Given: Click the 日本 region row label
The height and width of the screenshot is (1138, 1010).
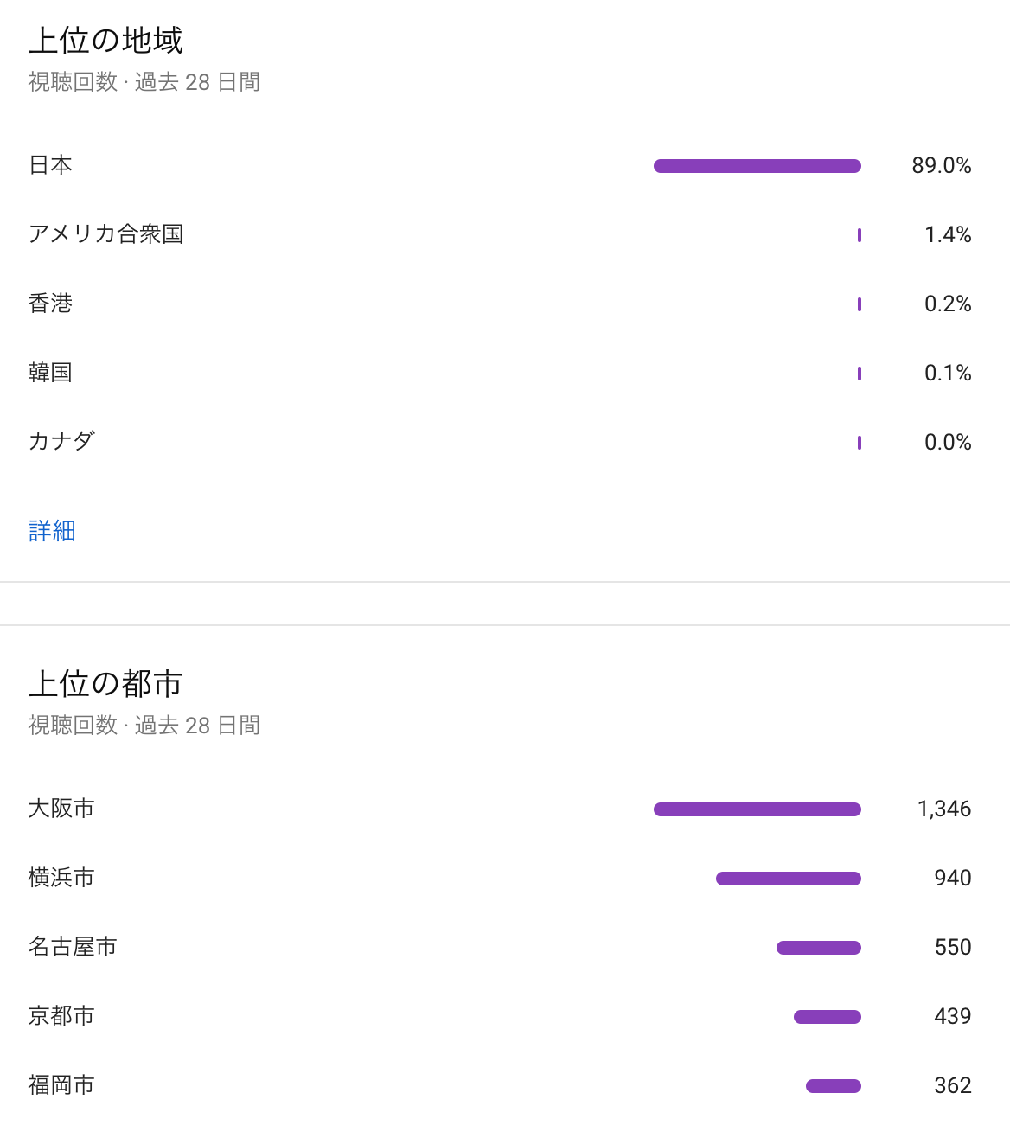Looking at the screenshot, I should pos(51,165).
